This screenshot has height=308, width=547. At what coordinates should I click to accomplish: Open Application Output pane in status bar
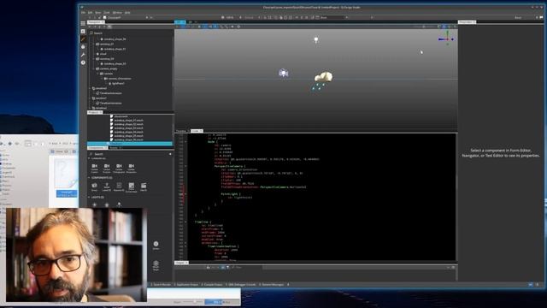pos(186,285)
